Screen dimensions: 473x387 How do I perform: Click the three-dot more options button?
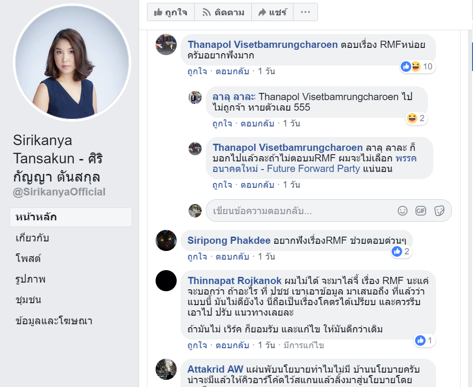pos(305,12)
